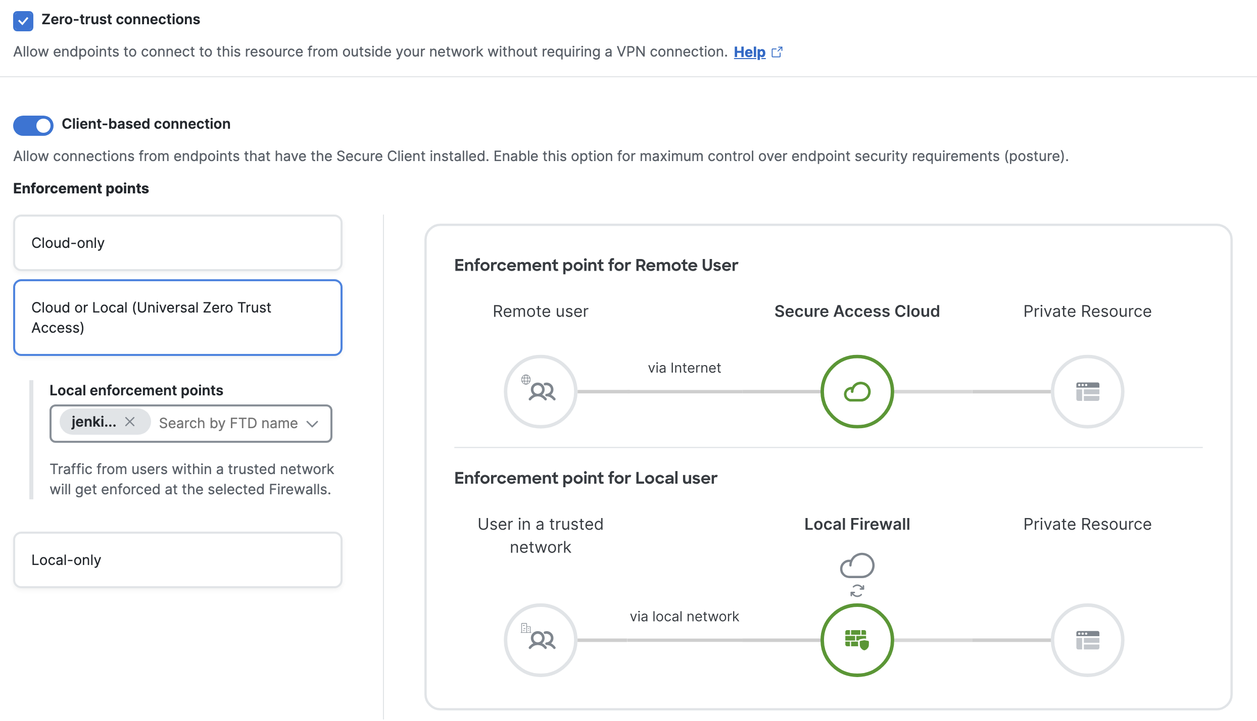Remove the jenki... FTD chip
Screen dimensions: 1257x721
click(x=130, y=422)
